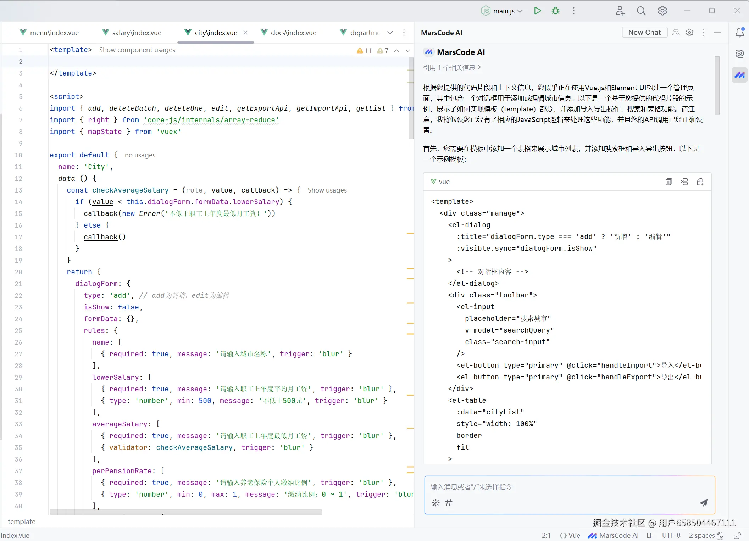Expand hidden editor tabs list chevron

pos(390,33)
